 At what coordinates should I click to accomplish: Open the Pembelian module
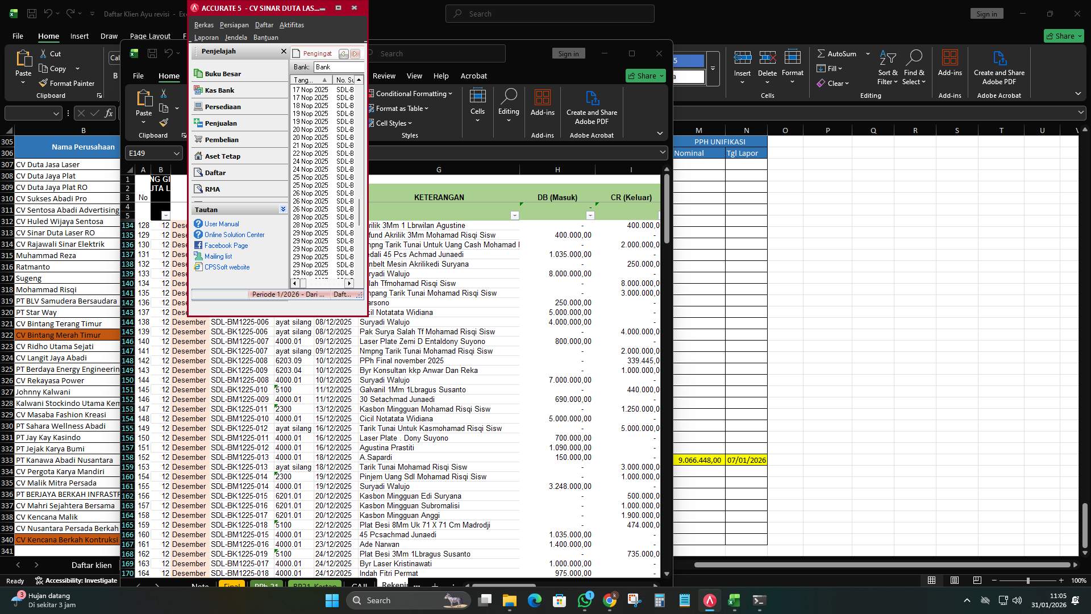[x=220, y=139]
